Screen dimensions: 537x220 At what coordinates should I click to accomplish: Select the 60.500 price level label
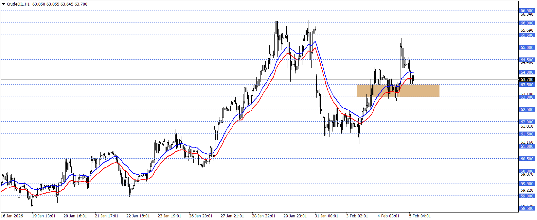[527, 159]
